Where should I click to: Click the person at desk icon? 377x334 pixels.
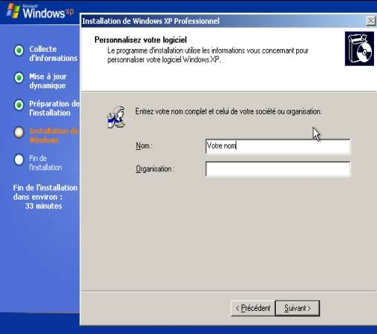pyautogui.click(x=117, y=117)
